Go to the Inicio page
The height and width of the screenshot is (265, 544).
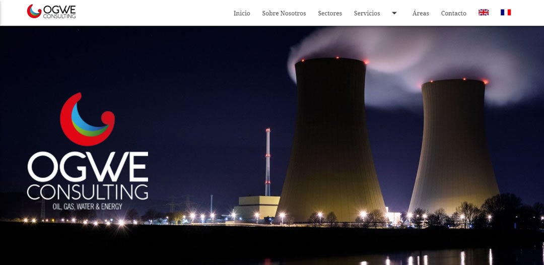tap(241, 13)
